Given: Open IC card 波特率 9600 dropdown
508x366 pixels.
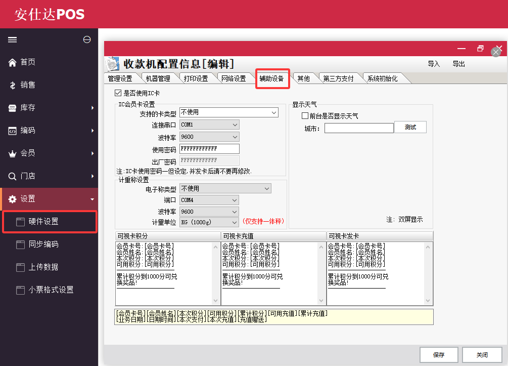Looking at the screenshot, I should [x=209, y=137].
